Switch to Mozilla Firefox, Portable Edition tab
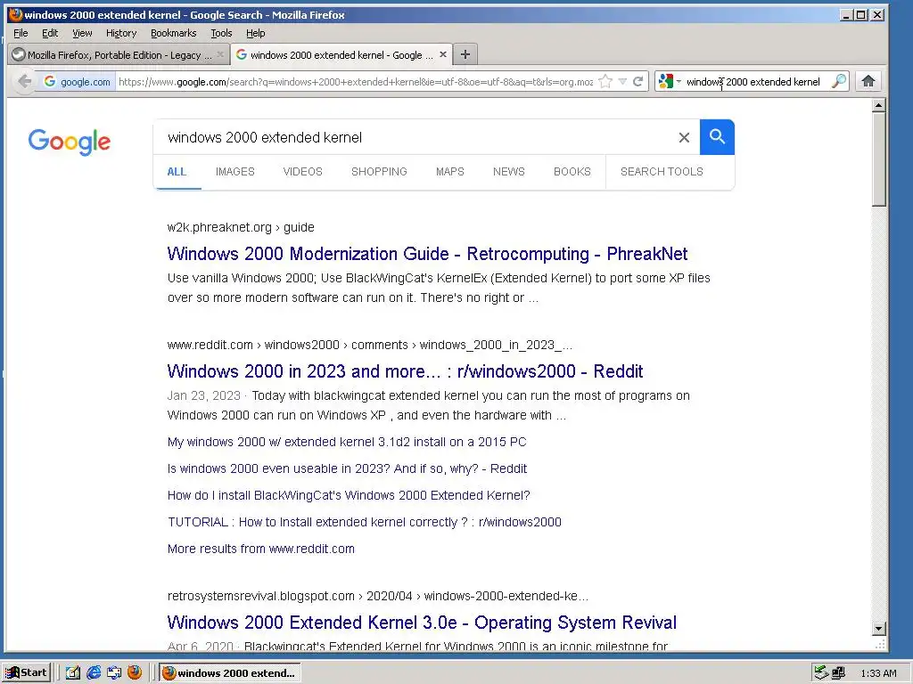The image size is (913, 684). click(x=119, y=54)
